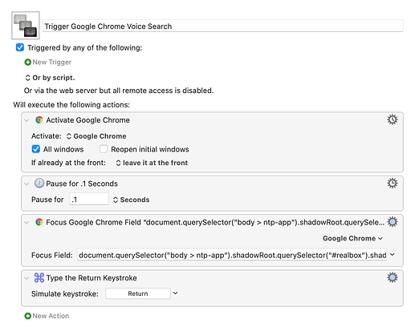Click the Pause for duration field

pyautogui.click(x=89, y=200)
